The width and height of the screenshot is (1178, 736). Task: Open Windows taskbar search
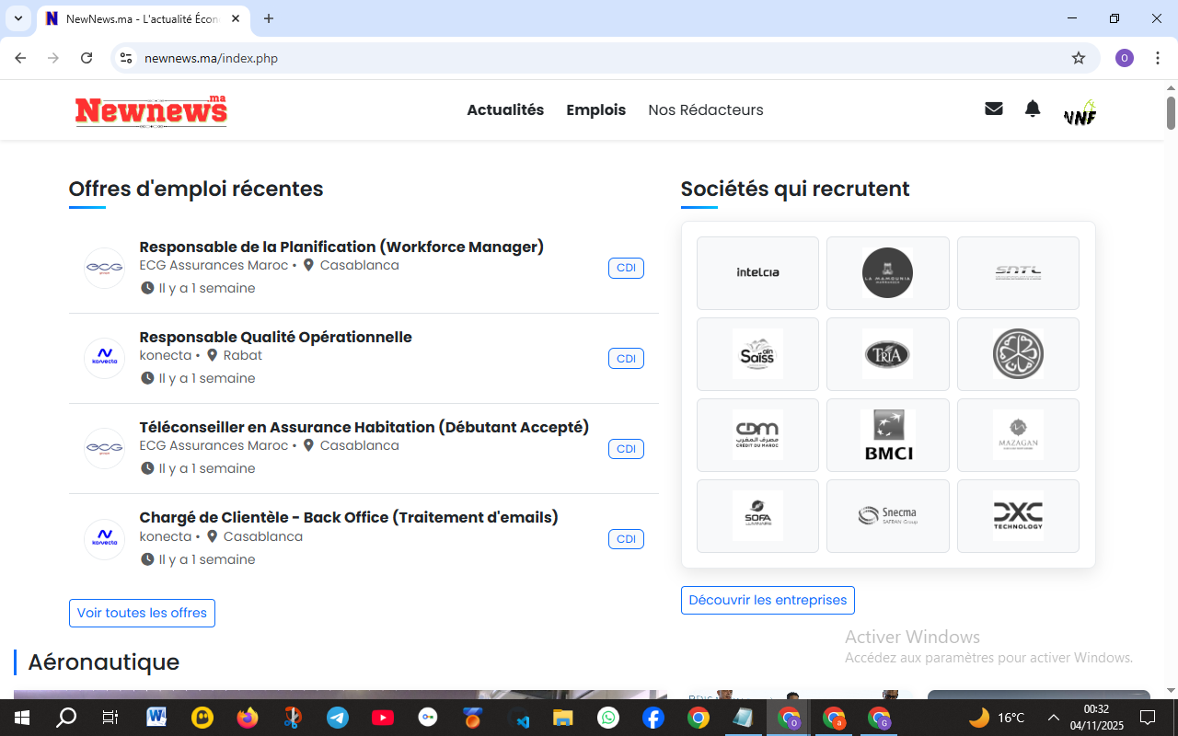pyautogui.click(x=66, y=718)
